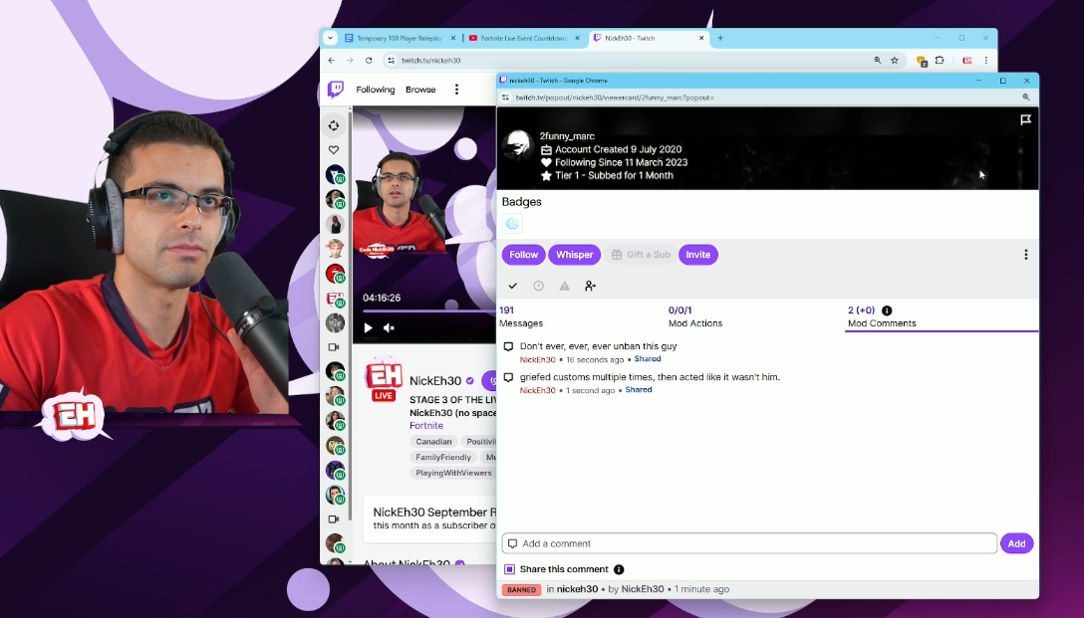The width and height of the screenshot is (1084, 618).
Task: Click the Add a comment input field
Action: (749, 544)
